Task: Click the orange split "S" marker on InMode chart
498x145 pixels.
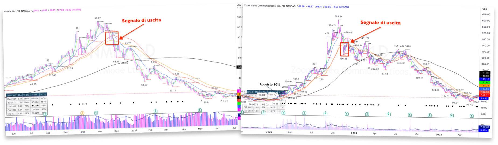Action: click(82, 113)
